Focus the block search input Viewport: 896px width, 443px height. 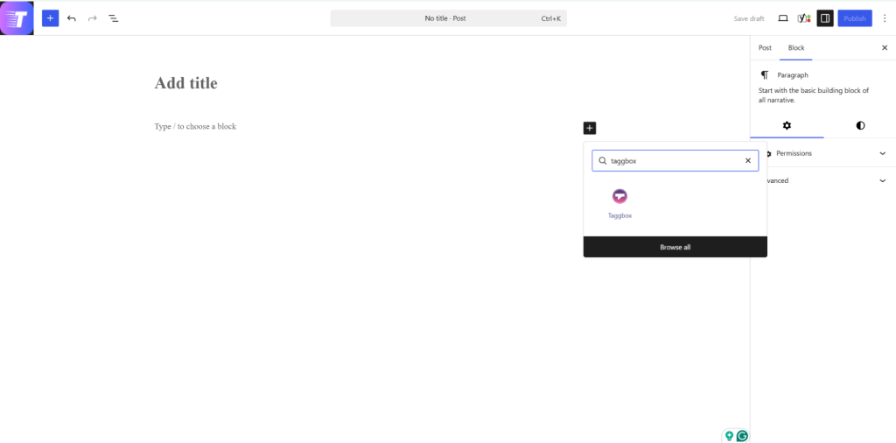[675, 160]
